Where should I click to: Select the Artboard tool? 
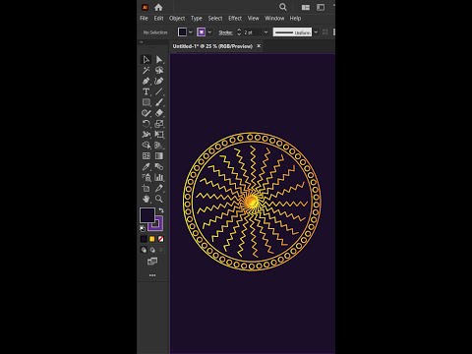tap(147, 188)
